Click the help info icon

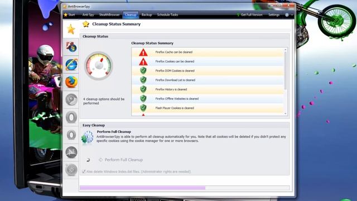(287, 15)
